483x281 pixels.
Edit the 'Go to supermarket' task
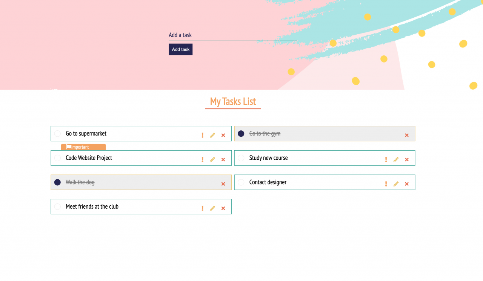212,135
